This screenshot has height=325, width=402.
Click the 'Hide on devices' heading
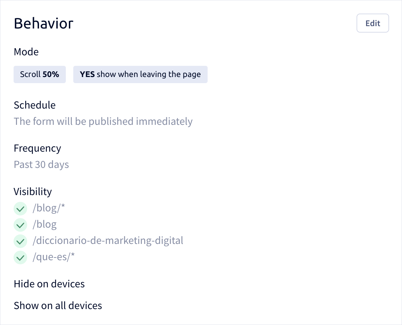coord(49,284)
